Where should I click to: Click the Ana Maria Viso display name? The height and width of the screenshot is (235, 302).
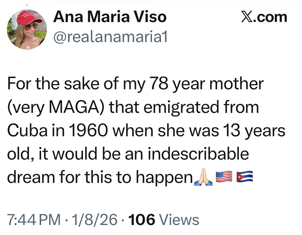tap(110, 17)
